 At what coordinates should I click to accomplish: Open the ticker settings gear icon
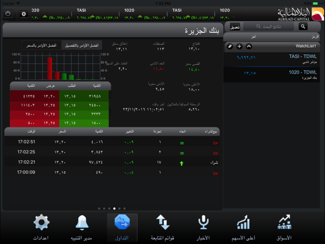[x=24, y=14]
